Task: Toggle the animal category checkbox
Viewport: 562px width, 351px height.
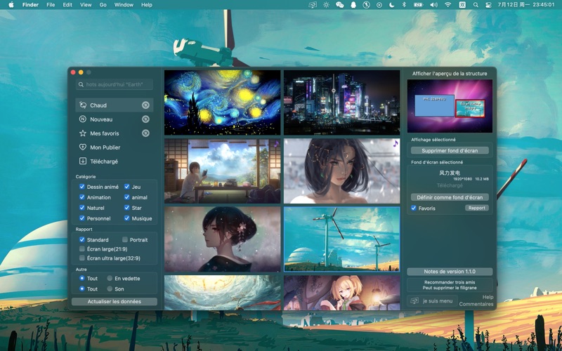Action: pos(127,197)
